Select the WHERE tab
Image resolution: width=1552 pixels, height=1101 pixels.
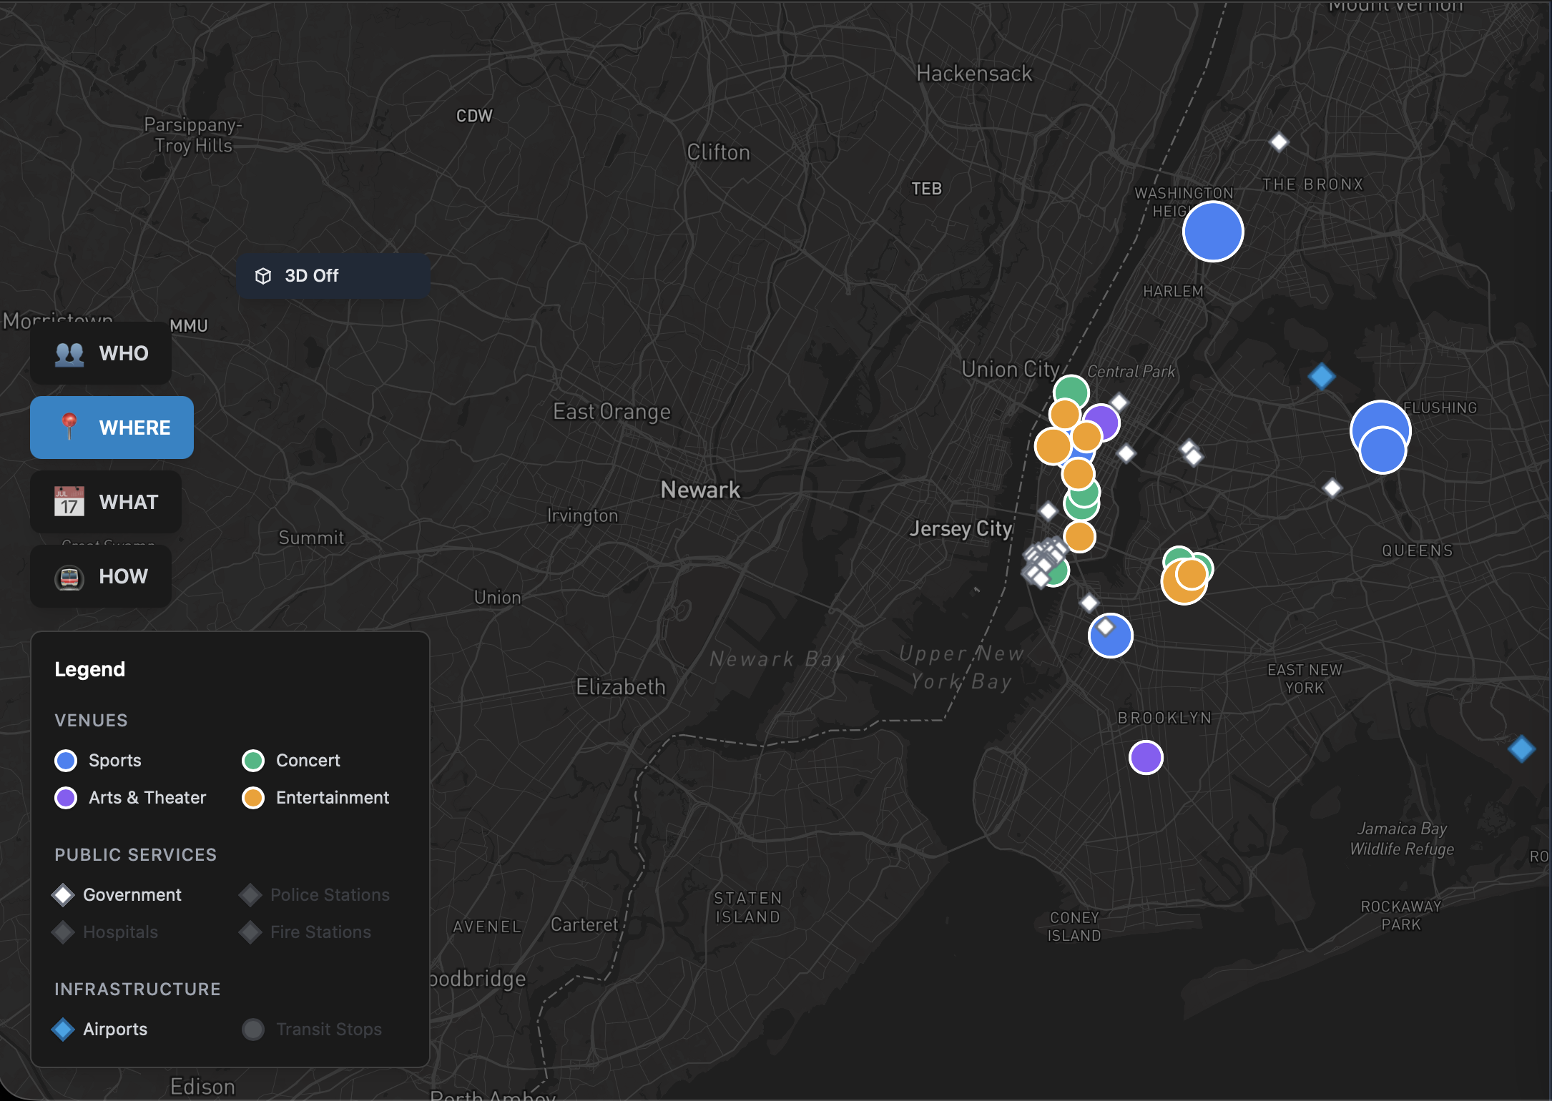click(x=112, y=428)
